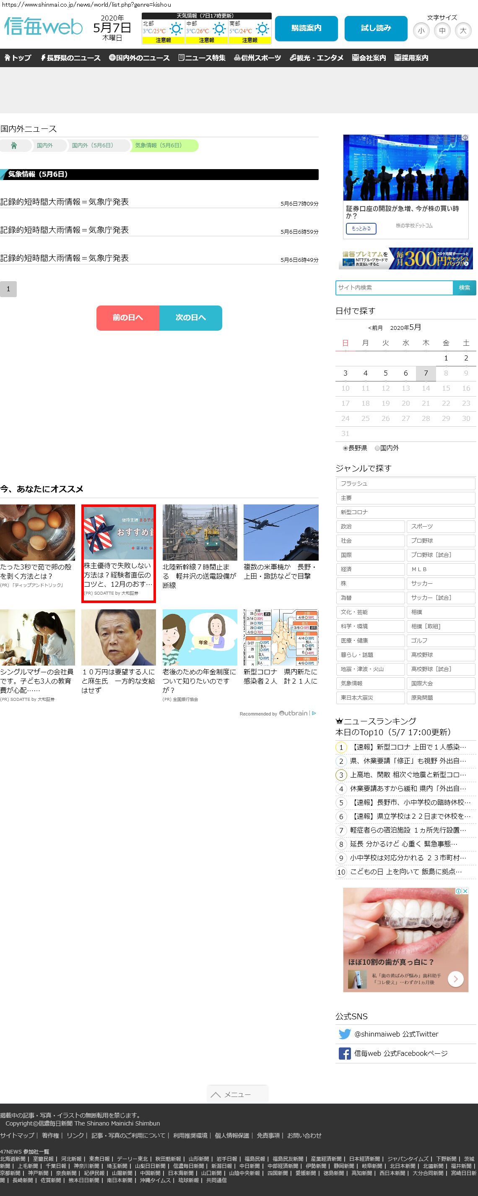Select the 長野県 radio button
Image resolution: width=478 pixels, height=1196 pixels.
pyautogui.click(x=345, y=448)
